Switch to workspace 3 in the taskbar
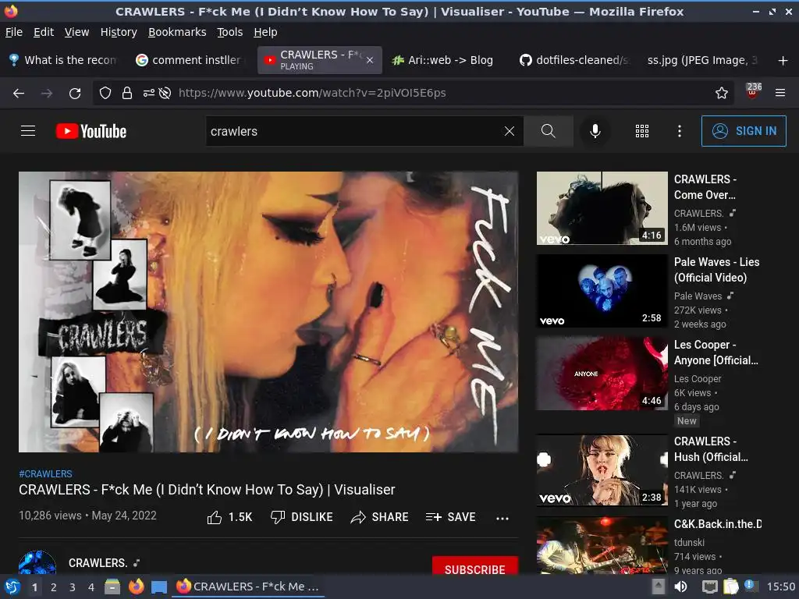Viewport: 799px width, 599px height. [x=73, y=587]
